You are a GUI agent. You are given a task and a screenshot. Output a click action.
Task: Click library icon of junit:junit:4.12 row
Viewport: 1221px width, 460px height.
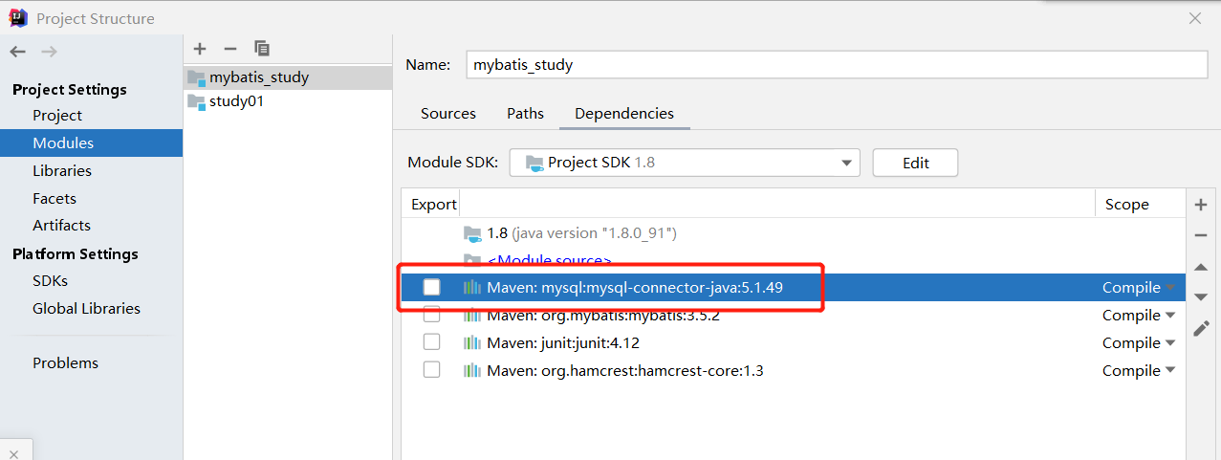point(472,342)
